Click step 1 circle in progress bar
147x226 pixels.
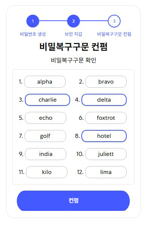(33, 21)
